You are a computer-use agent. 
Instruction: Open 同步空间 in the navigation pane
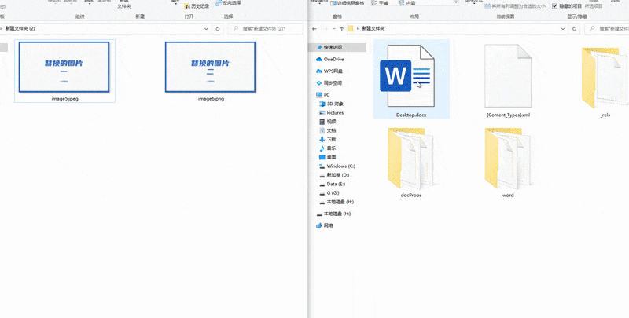329,83
